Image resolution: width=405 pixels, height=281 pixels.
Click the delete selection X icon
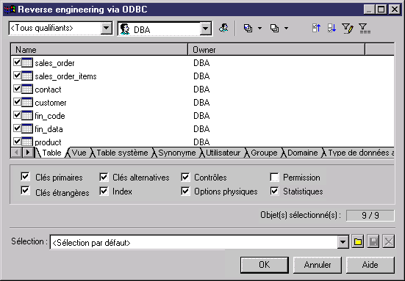tap(389, 241)
